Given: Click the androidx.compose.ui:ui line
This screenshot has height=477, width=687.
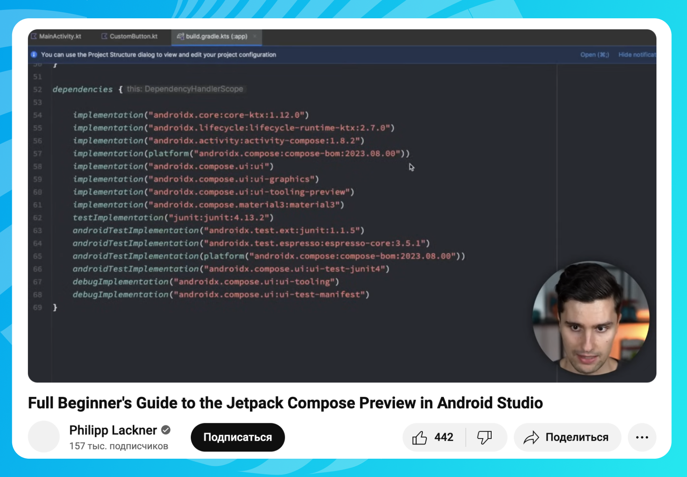Looking at the screenshot, I should pyautogui.click(x=173, y=166).
